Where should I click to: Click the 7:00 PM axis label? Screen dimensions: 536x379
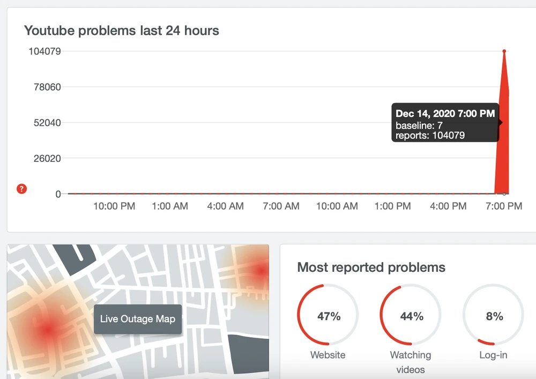(x=504, y=206)
